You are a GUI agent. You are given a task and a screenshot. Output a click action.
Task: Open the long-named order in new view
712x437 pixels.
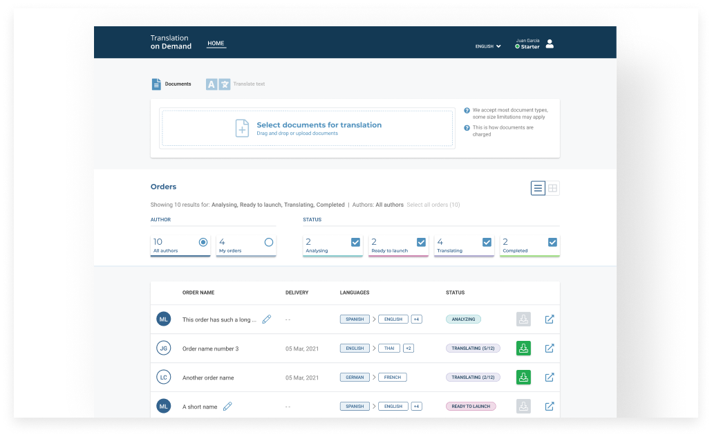click(x=550, y=319)
